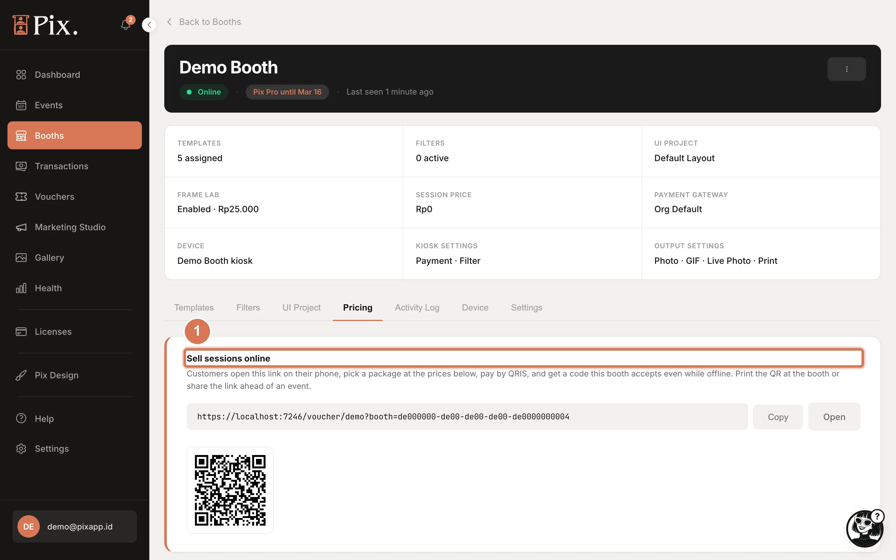This screenshot has width=896, height=560.
Task: Click the Filters 0 active card
Action: coord(522,151)
